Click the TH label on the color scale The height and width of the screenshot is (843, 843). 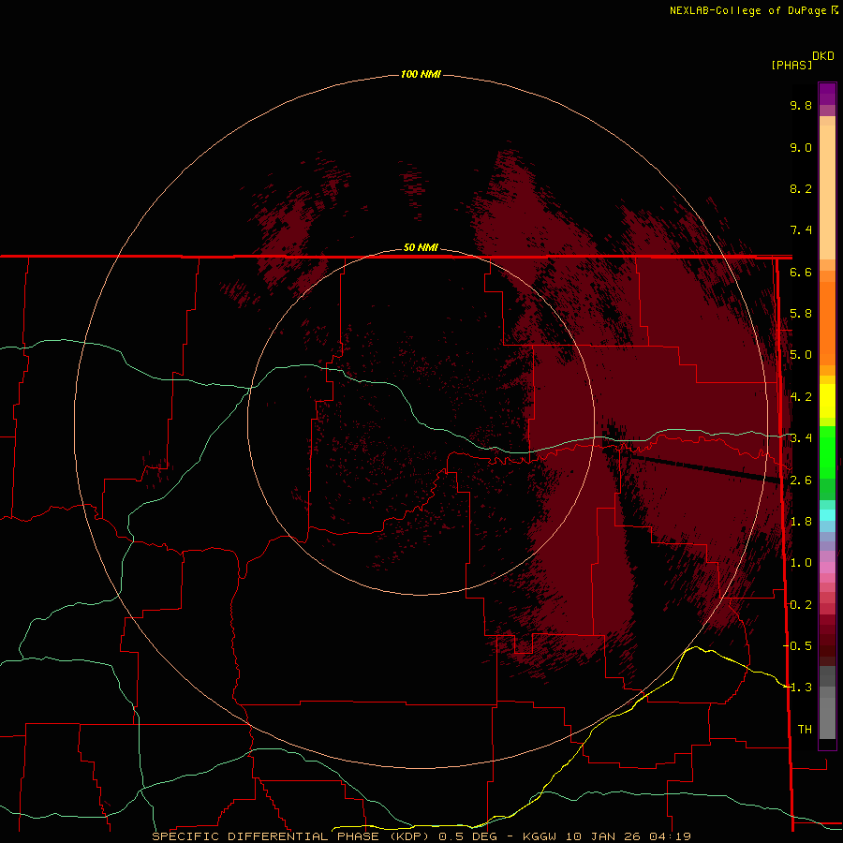(x=805, y=729)
